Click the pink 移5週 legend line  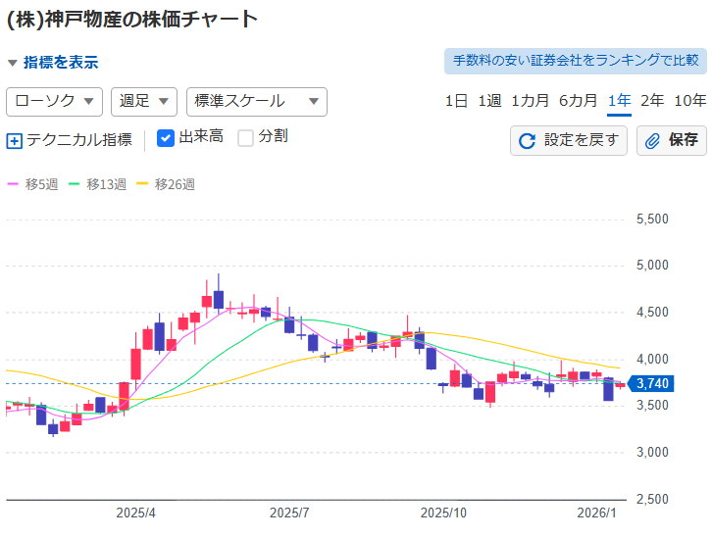coord(14,184)
